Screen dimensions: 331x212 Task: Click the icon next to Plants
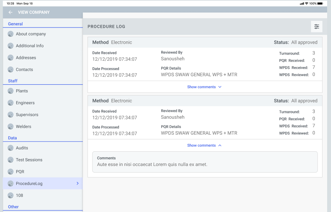point(11,91)
